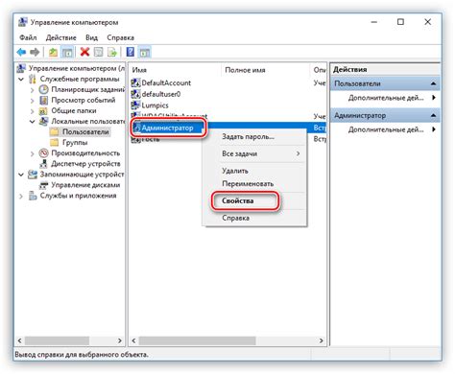Click the Task Scheduler clock icon
Image resolution: width=455 pixels, height=374 pixels.
43,89
